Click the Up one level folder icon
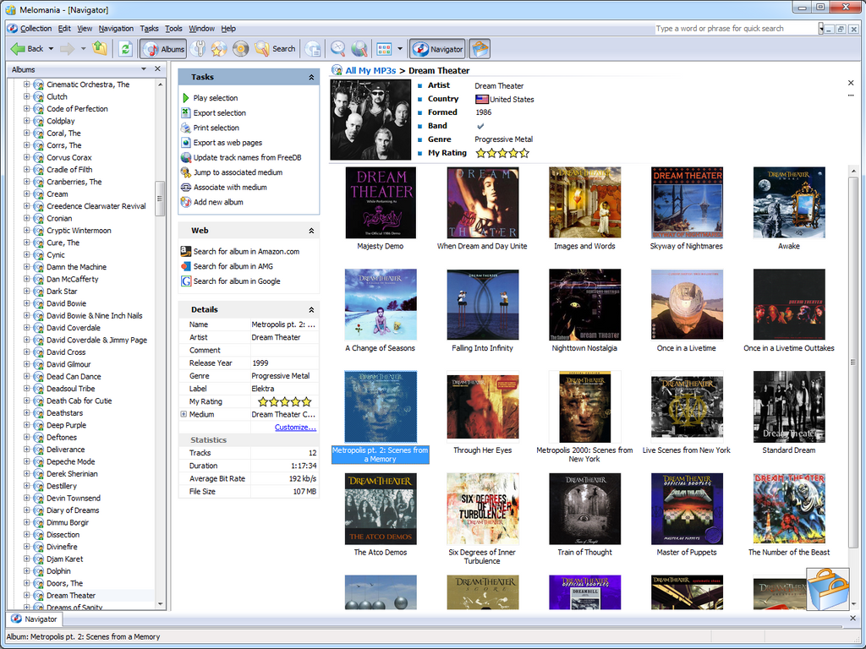 point(100,49)
